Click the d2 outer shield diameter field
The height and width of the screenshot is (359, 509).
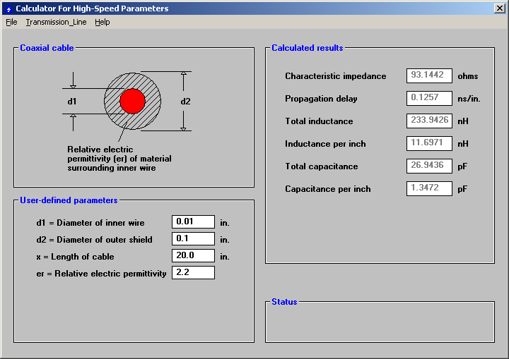point(193,239)
